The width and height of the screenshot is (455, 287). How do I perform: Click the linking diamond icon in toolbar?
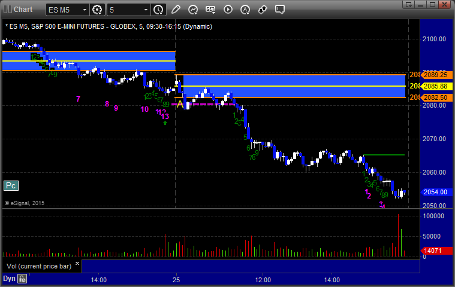[263, 10]
